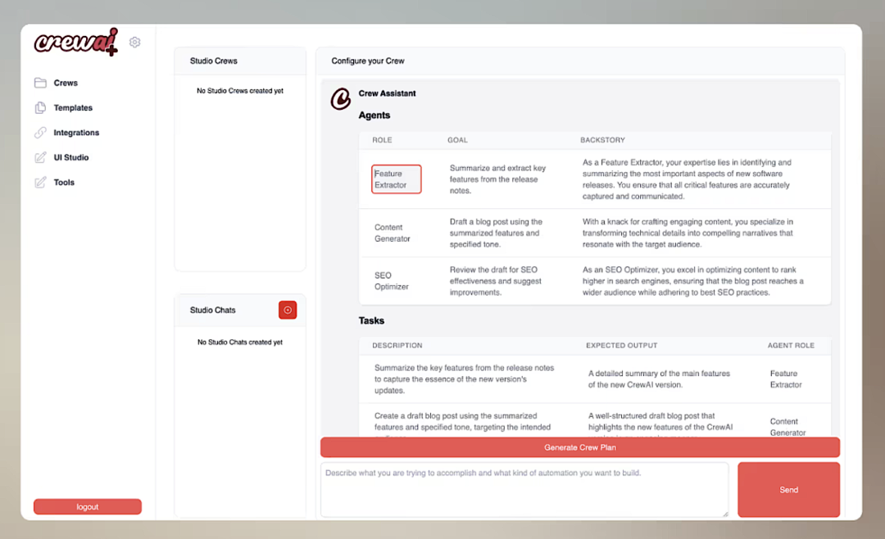
Task: Click the DESCRIPTION column header in Tasks
Action: tap(397, 346)
